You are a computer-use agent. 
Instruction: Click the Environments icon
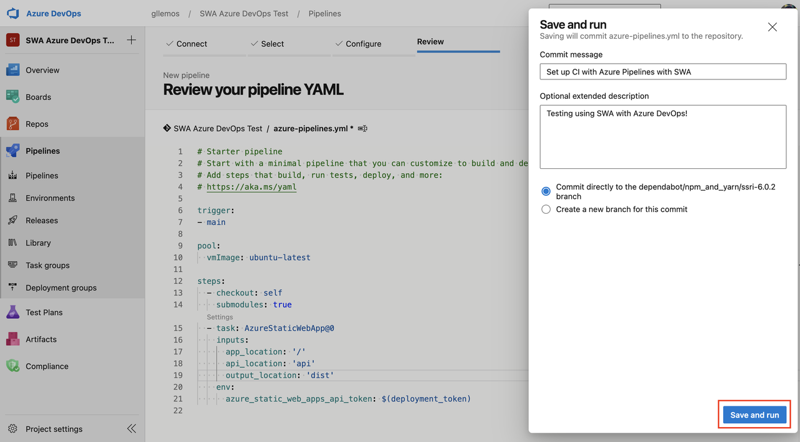point(12,198)
